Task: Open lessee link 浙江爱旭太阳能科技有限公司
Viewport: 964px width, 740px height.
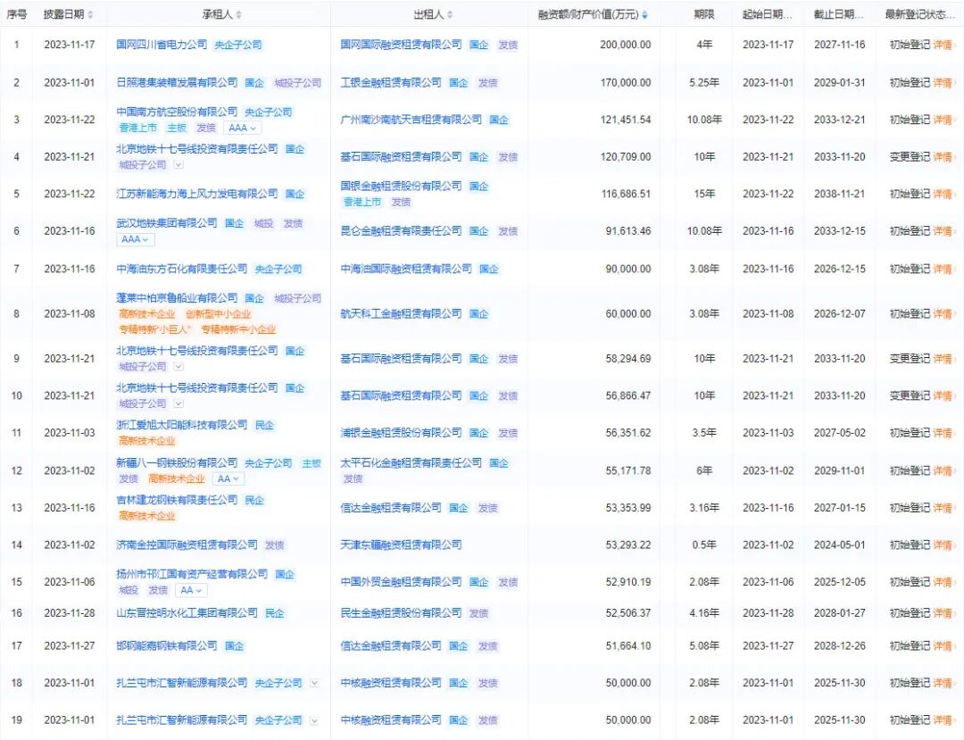Action: click(182, 425)
